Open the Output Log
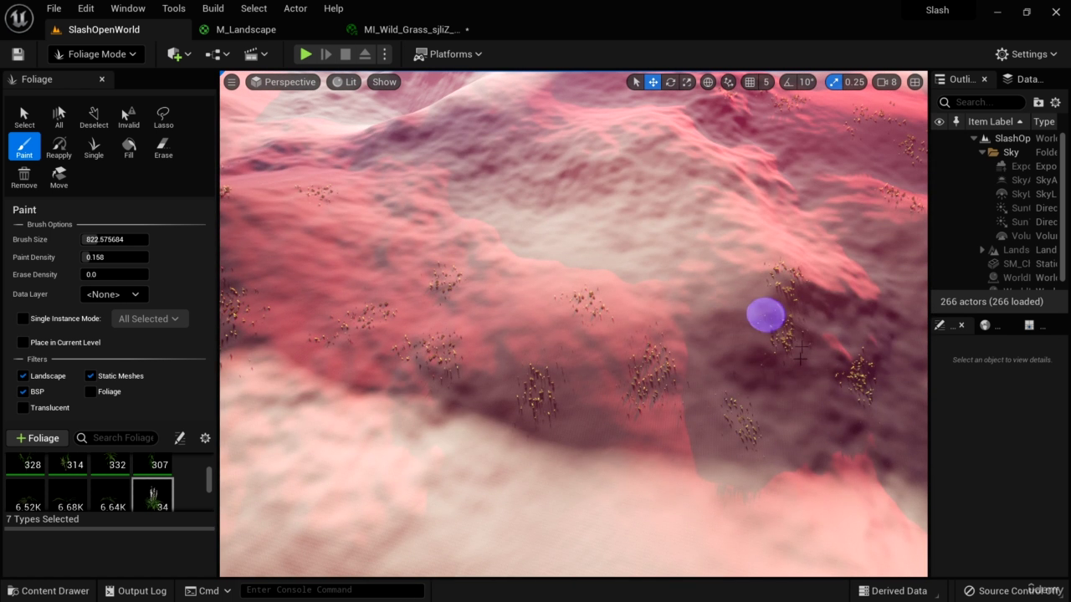Viewport: 1071px width, 602px height. point(136,590)
